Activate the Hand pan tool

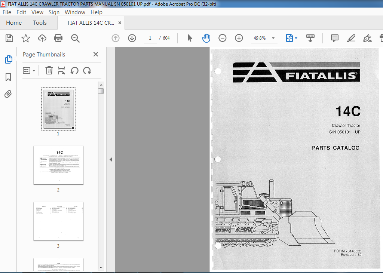[206, 38]
